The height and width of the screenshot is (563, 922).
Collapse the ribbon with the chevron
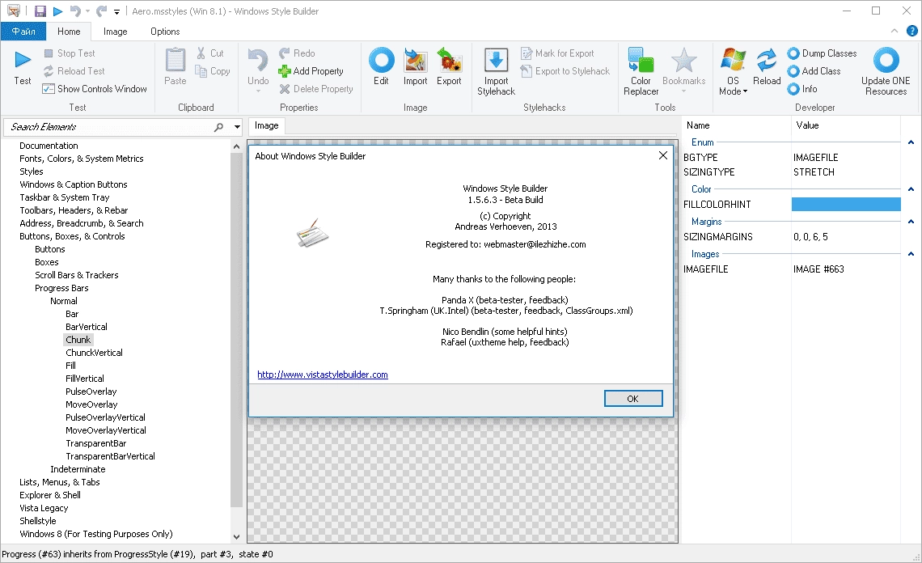tap(895, 32)
